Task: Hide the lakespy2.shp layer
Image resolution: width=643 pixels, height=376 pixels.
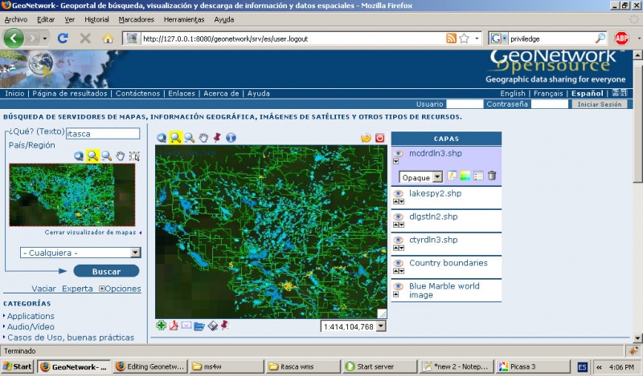Action: tap(398, 194)
